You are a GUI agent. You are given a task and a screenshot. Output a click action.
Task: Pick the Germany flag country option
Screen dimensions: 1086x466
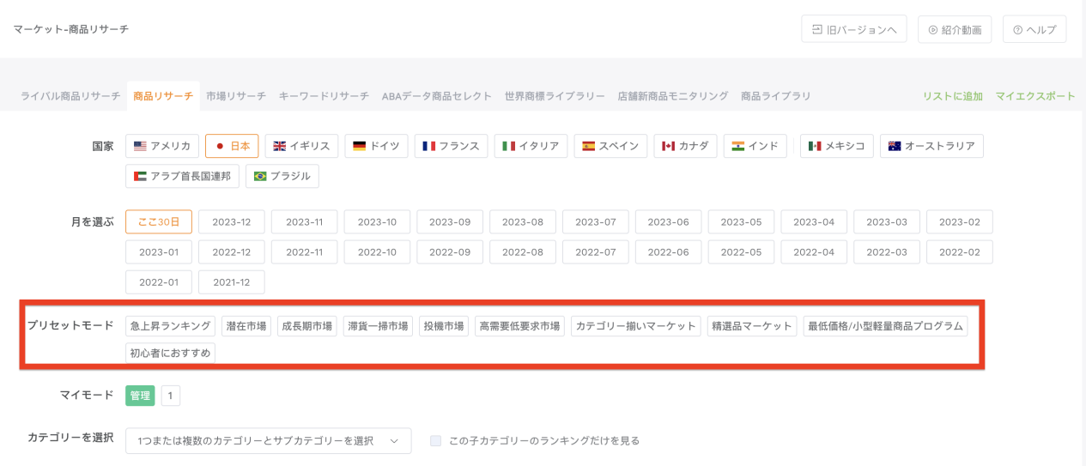pos(376,146)
